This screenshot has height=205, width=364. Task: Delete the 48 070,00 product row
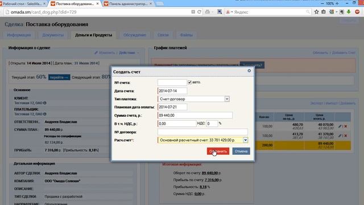pyautogui.click(x=346, y=126)
